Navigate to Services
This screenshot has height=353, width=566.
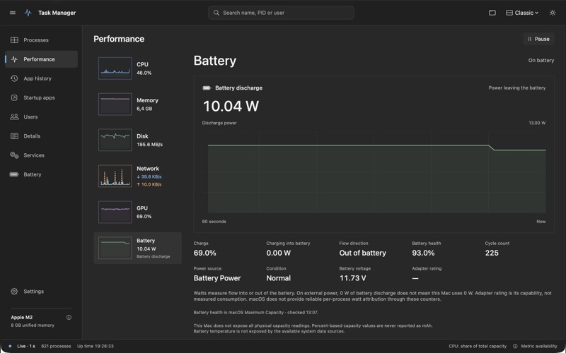point(41,155)
